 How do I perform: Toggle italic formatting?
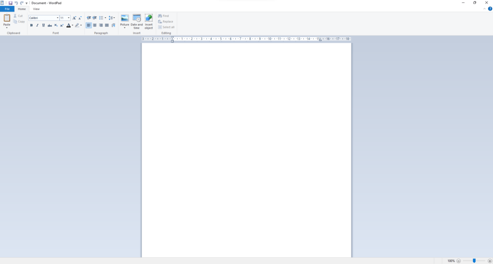coord(37,25)
